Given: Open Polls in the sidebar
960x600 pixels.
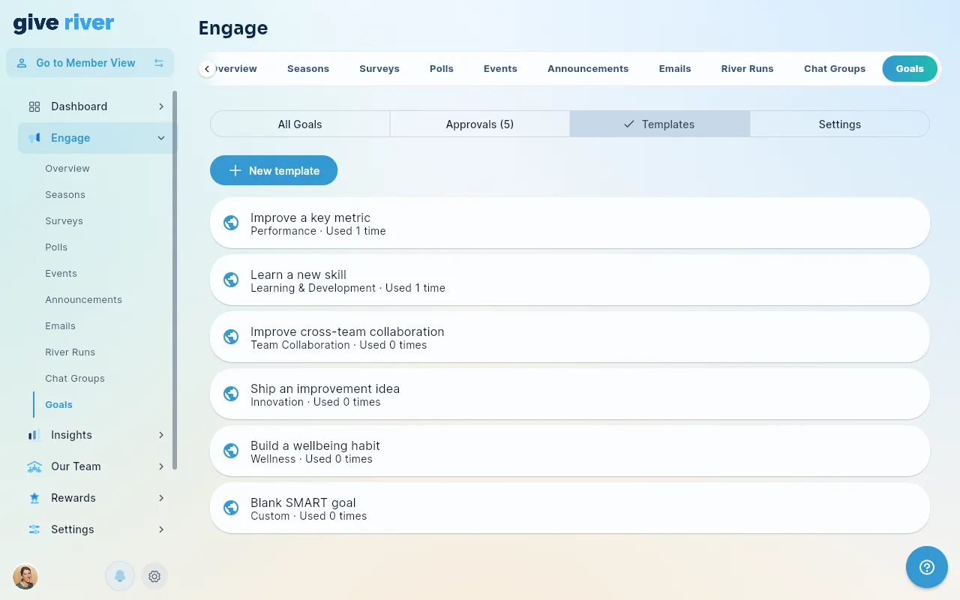Looking at the screenshot, I should coord(56,247).
